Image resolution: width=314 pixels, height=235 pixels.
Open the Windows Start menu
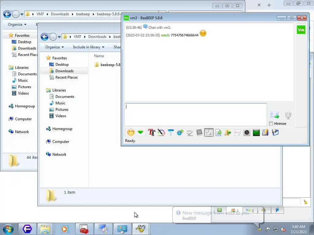(x=8, y=229)
